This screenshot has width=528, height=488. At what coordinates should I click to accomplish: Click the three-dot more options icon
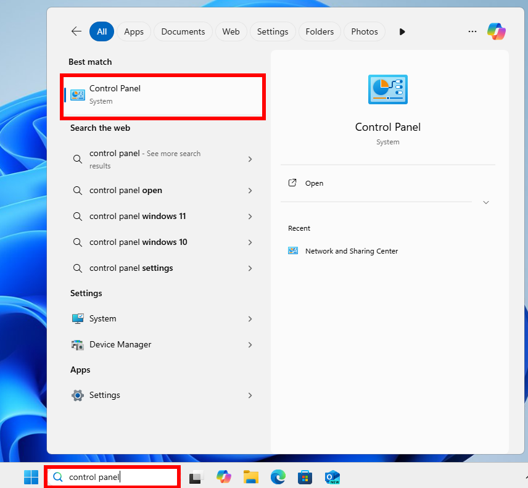coord(472,31)
